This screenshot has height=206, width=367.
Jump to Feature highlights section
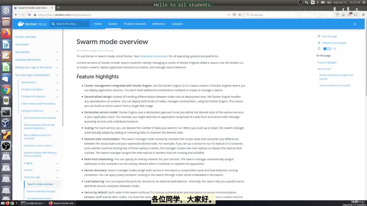[327, 62]
